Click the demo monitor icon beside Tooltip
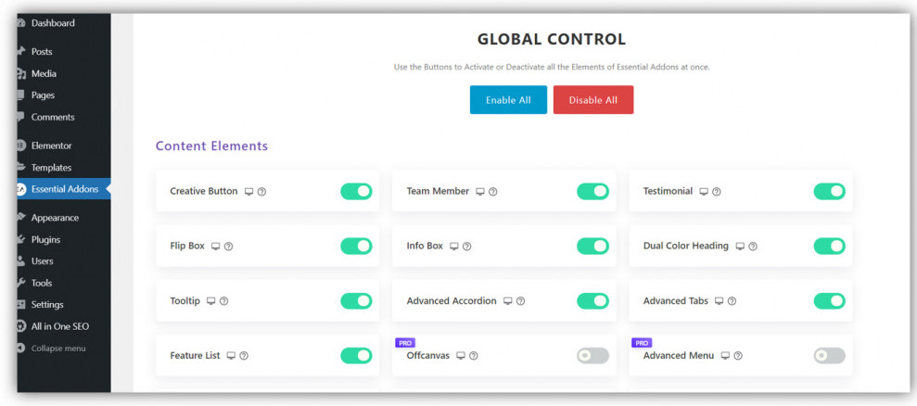 pos(211,301)
